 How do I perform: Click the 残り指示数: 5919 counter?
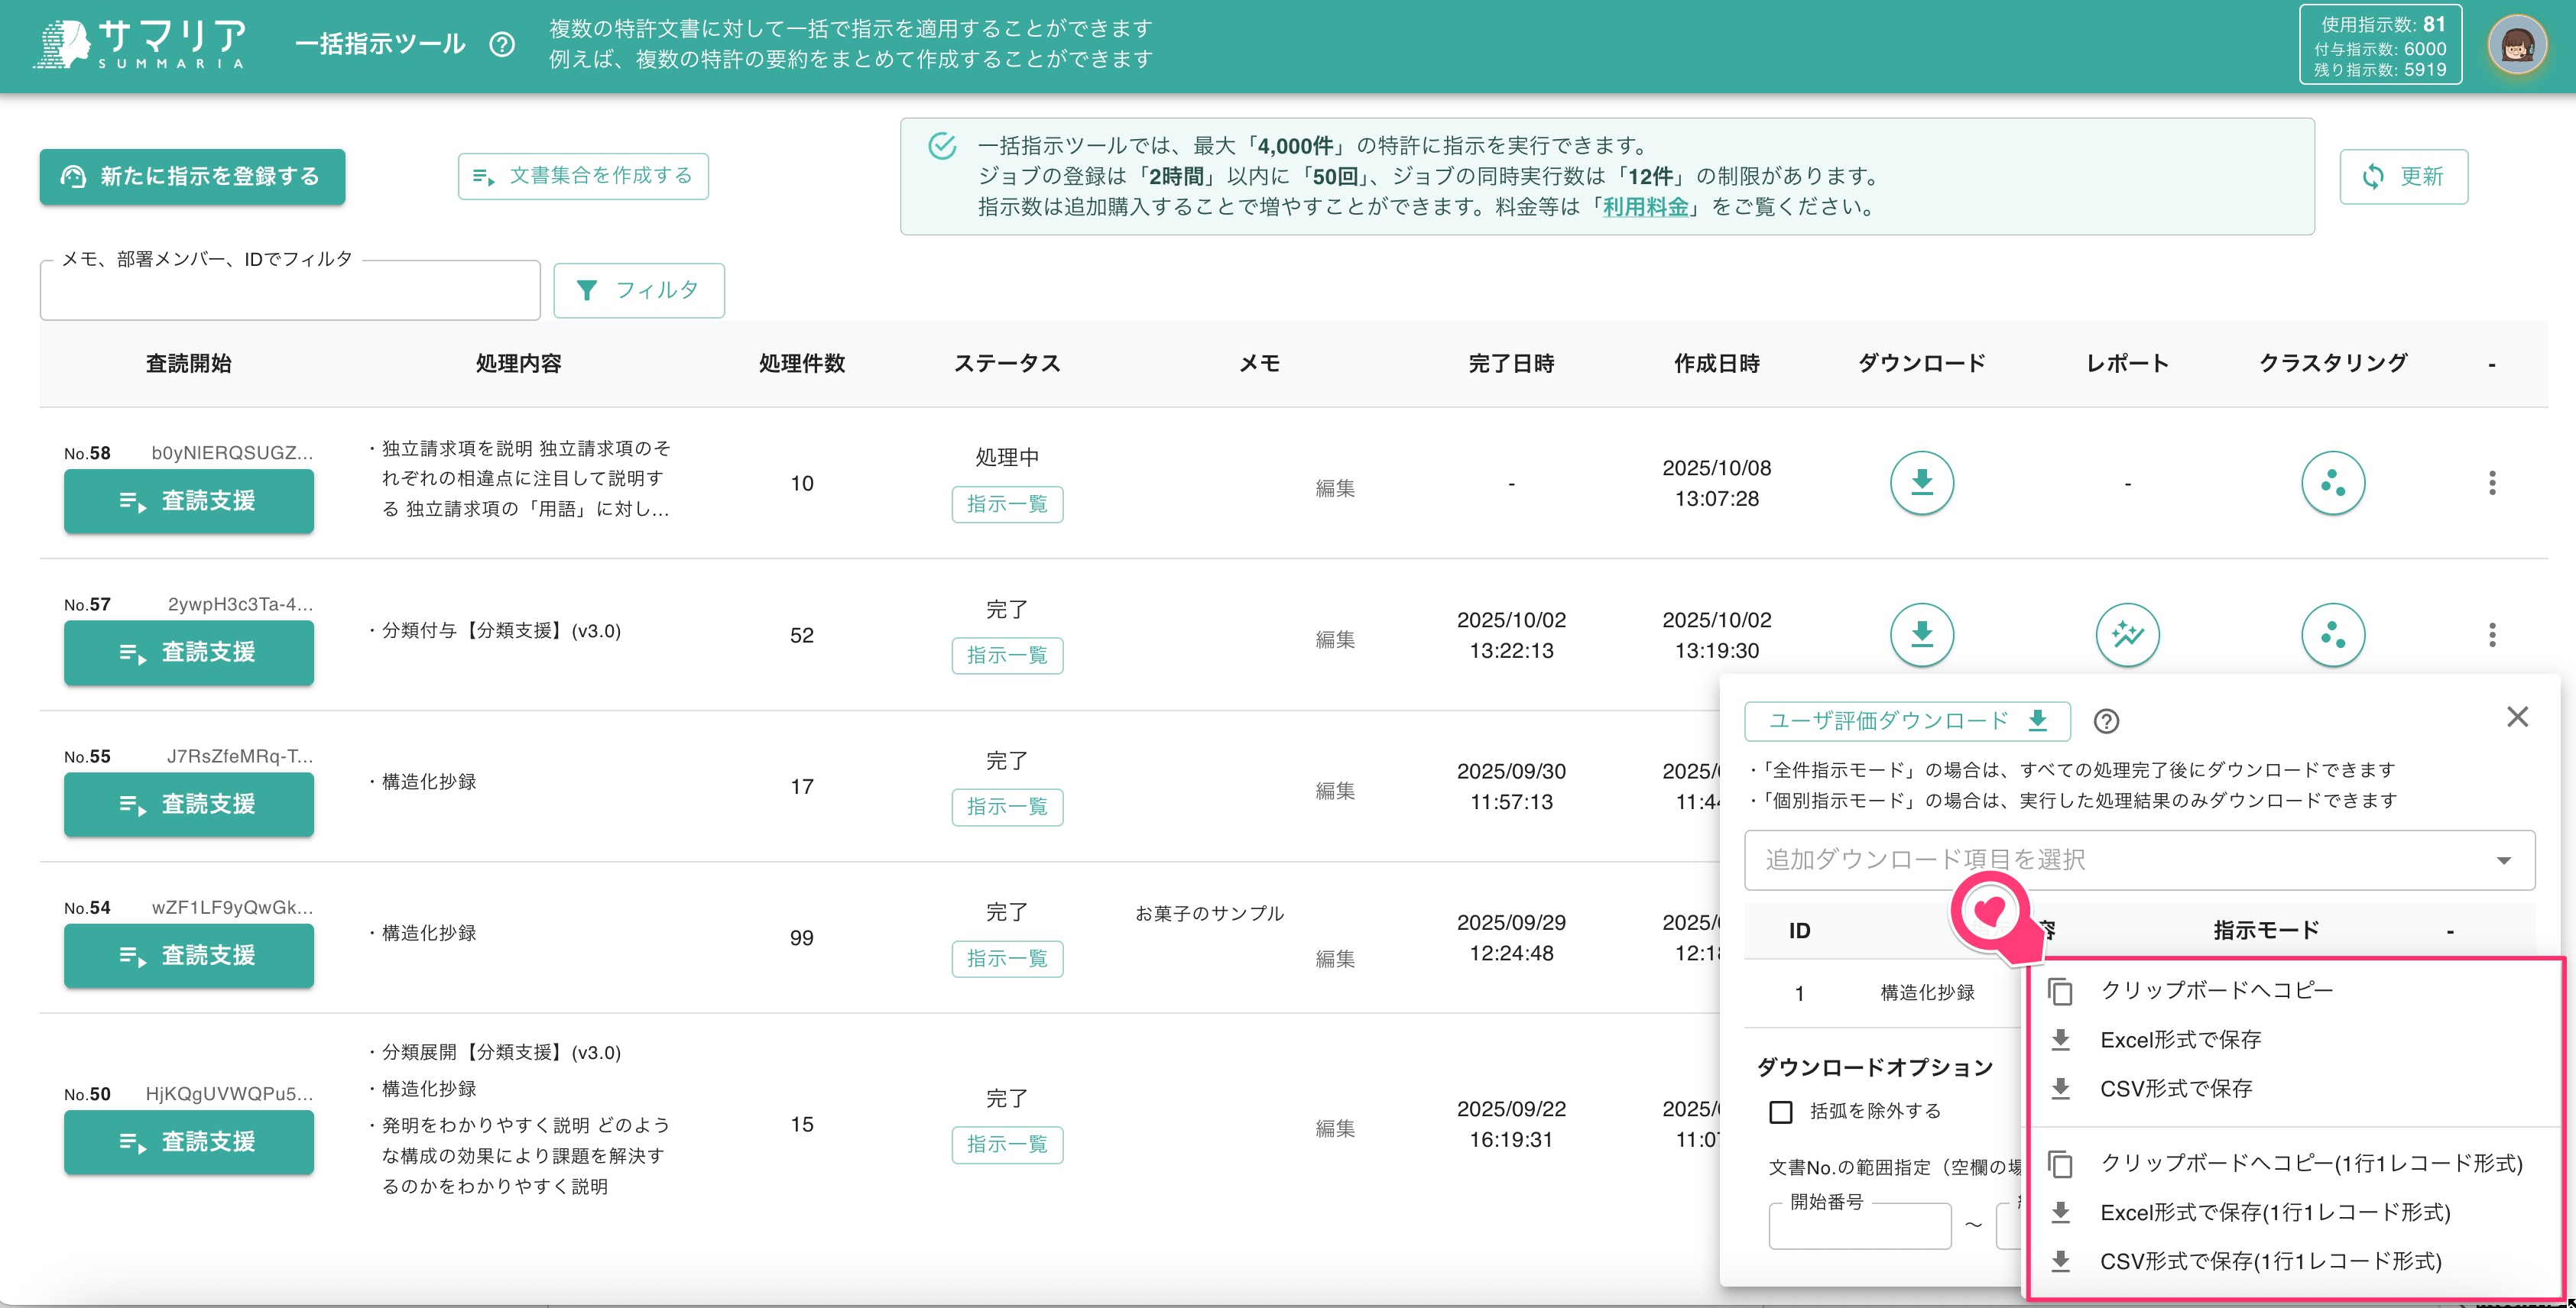coord(2380,70)
